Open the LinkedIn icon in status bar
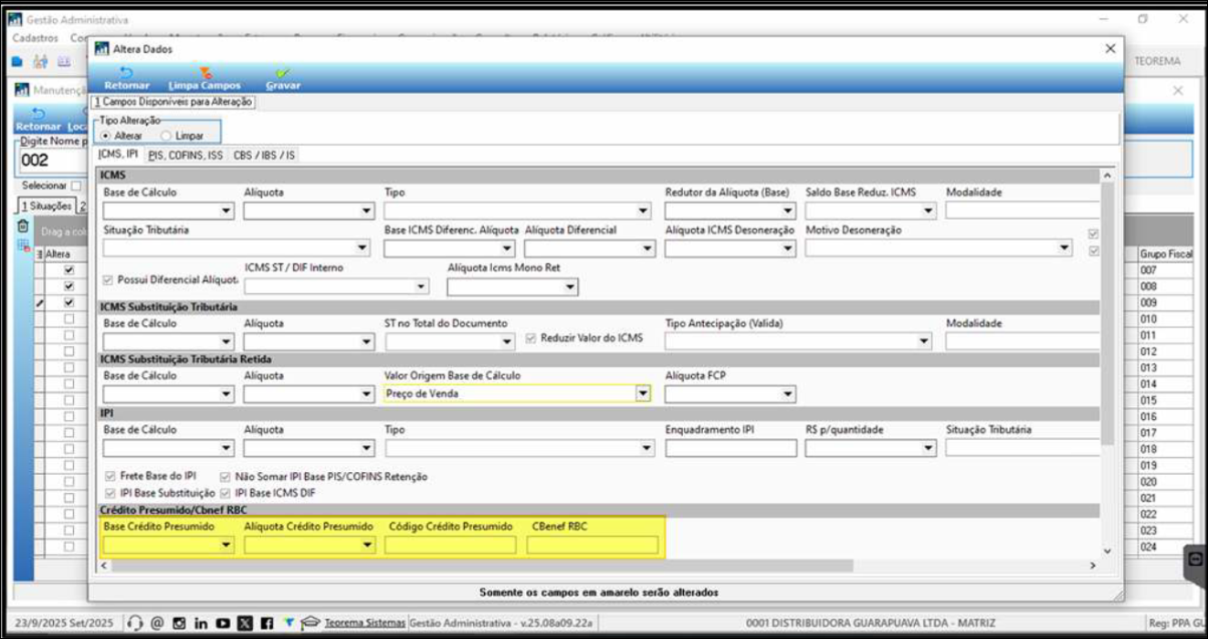Image resolution: width=1208 pixels, height=639 pixels. tap(201, 623)
